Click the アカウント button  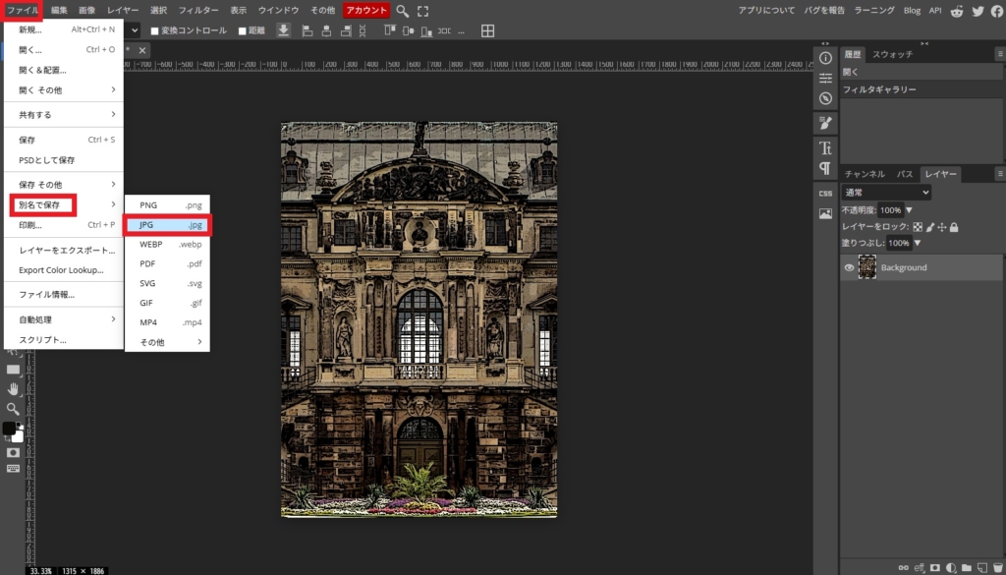pyautogui.click(x=366, y=11)
